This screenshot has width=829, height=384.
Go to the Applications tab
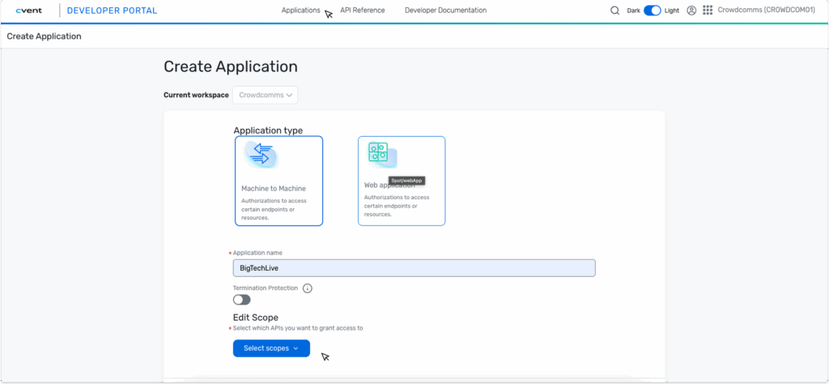(300, 11)
